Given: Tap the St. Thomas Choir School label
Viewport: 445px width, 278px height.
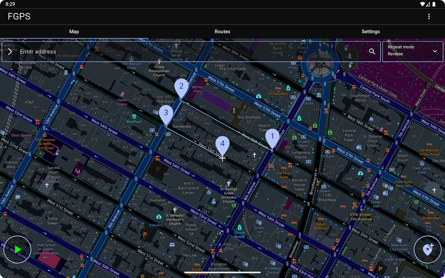Looking at the screenshot, I should pos(372,141).
